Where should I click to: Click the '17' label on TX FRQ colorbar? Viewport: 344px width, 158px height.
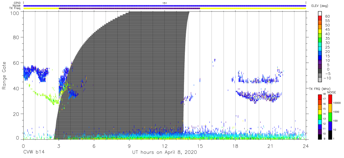point(324,99)
